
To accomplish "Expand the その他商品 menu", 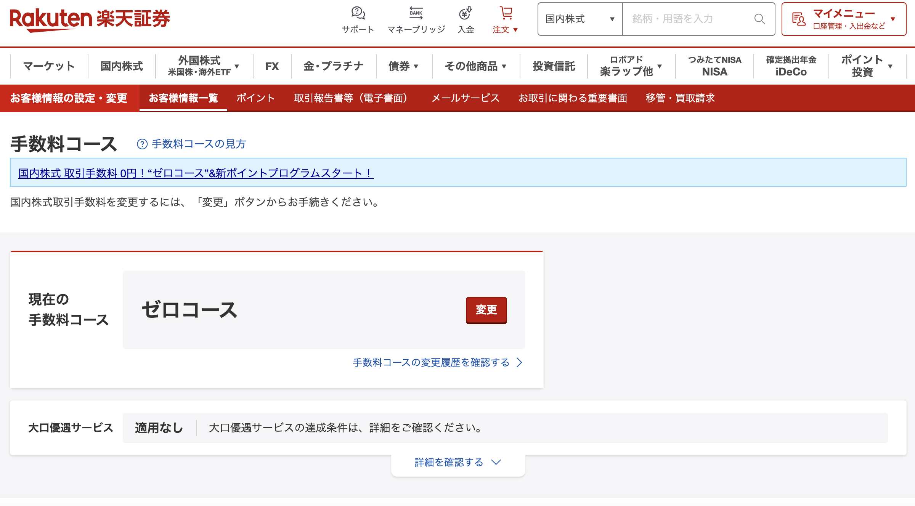I will click(x=476, y=66).
